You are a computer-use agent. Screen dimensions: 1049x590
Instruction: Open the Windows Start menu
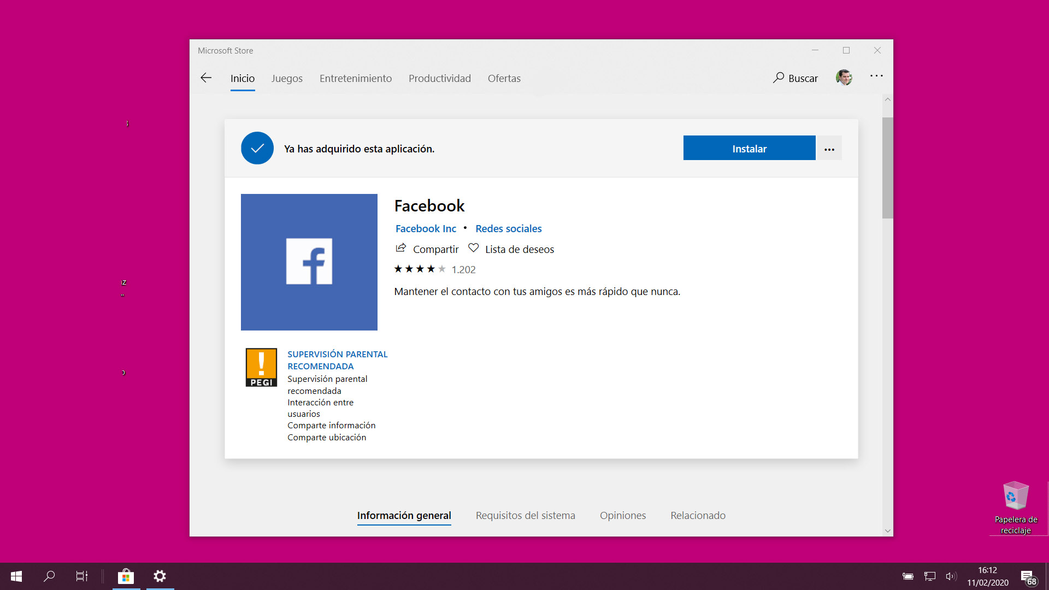(16, 576)
